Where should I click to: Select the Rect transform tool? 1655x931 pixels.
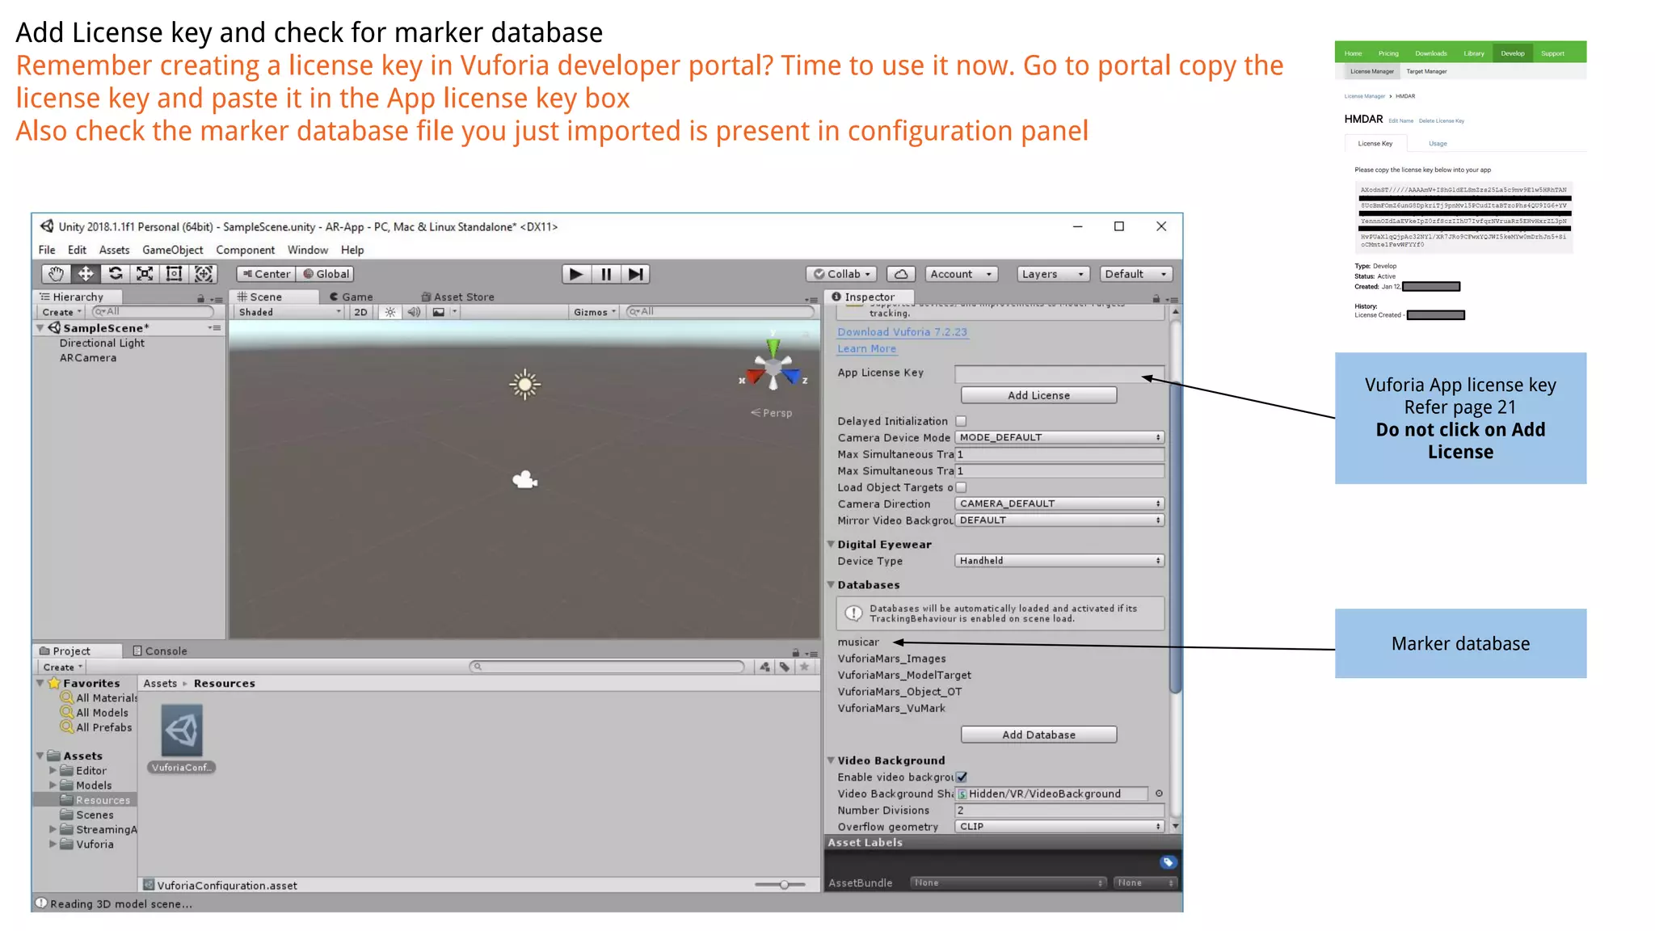[x=174, y=274]
